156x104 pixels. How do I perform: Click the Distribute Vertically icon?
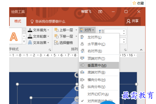point(82,86)
